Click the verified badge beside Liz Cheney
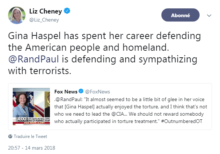220x154 pixels. point(67,11)
